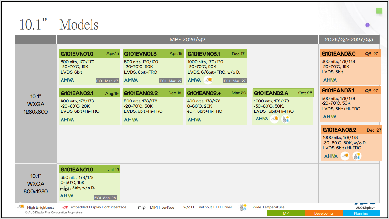
Task: Select the wide temperature thermometer icon in G101EAN02.A
Action: (x=286, y=119)
